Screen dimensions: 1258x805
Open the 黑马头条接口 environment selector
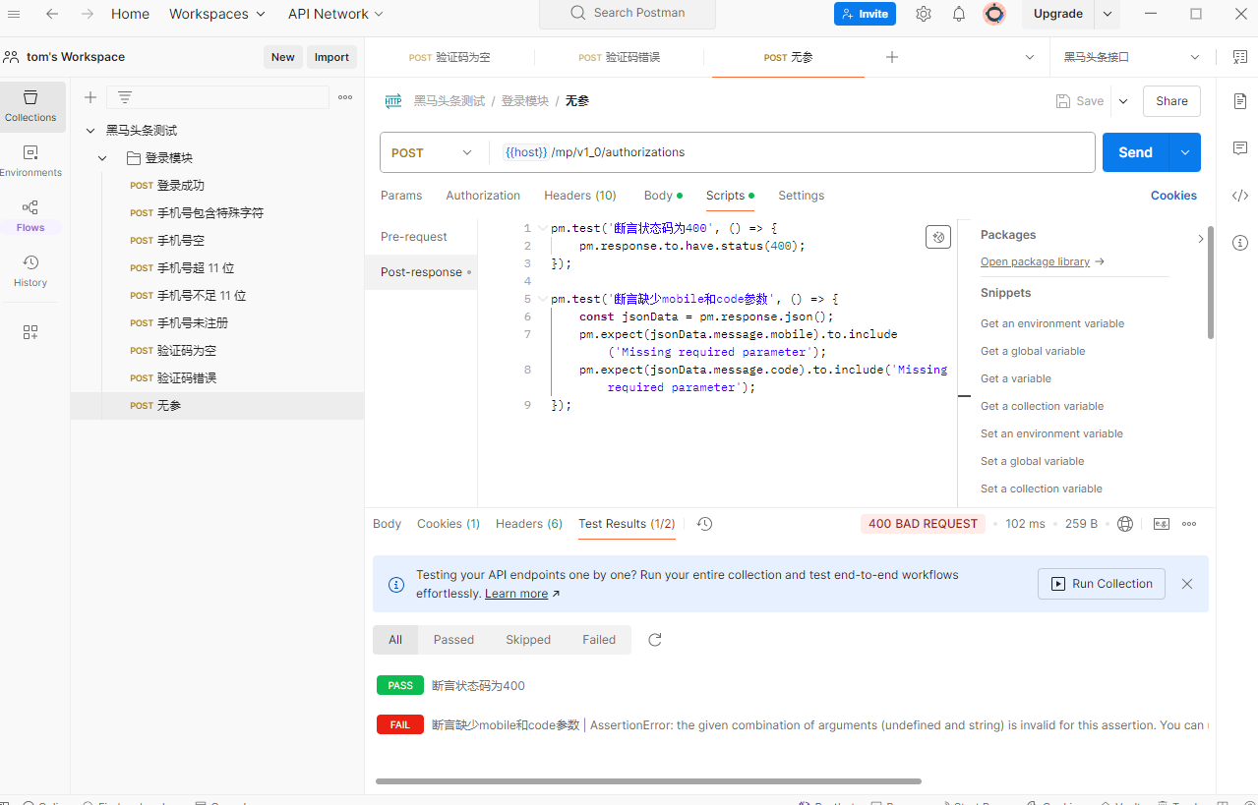(1132, 57)
